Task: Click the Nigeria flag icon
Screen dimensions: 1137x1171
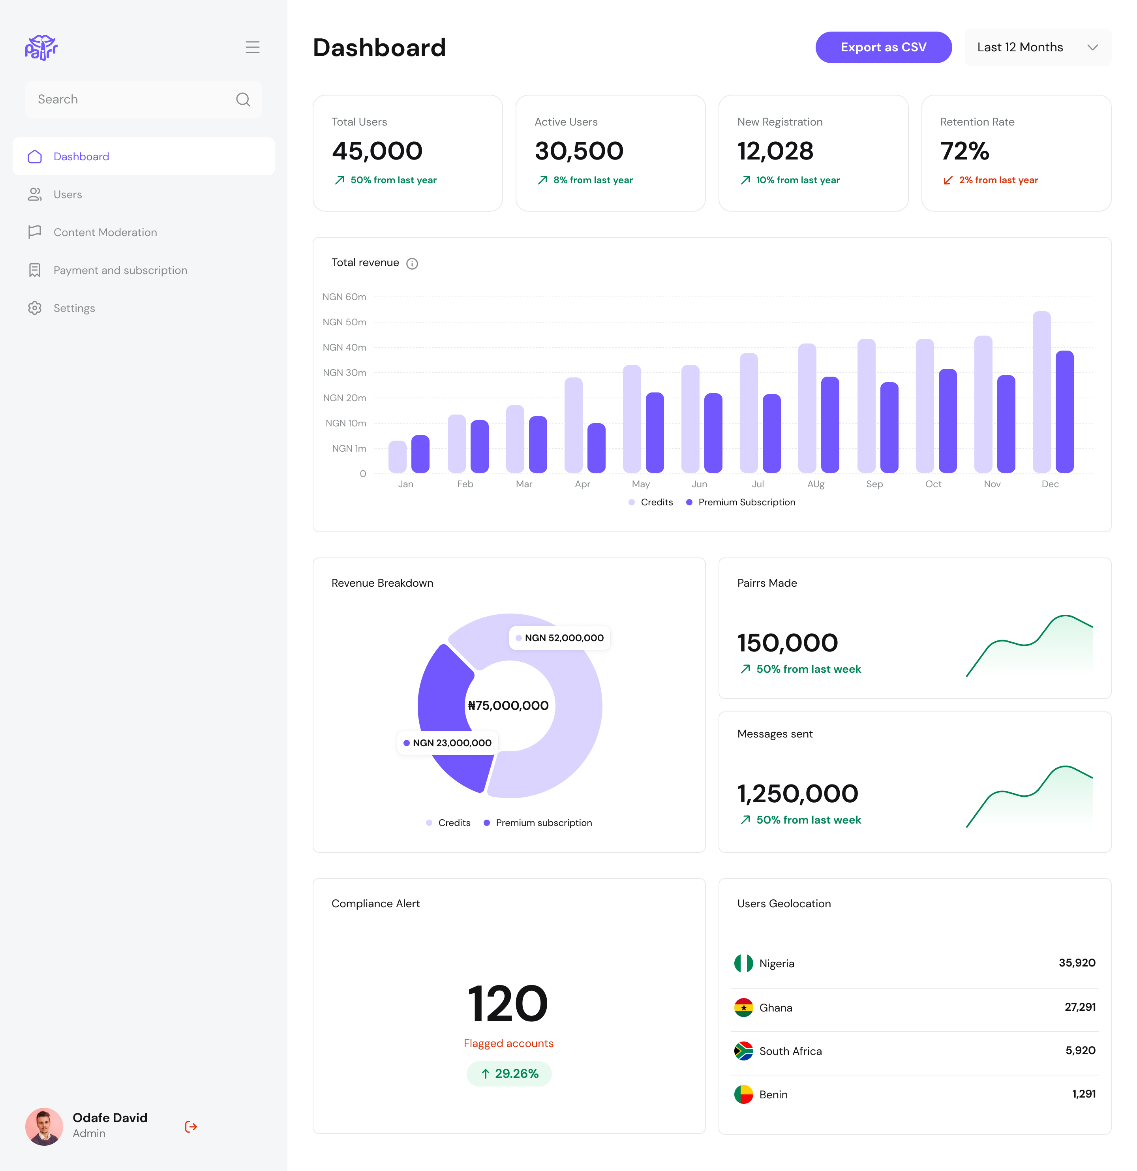Action: (x=743, y=963)
